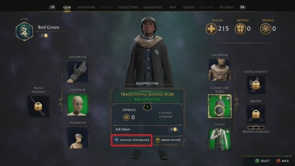The width and height of the screenshot is (295, 166).
Task: Select the Headwear cap slot
Action: point(78,137)
